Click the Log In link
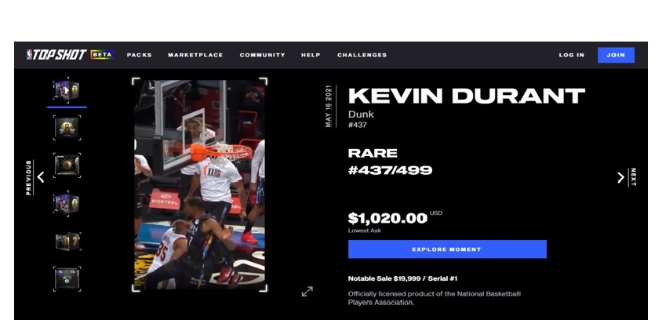 (x=572, y=55)
